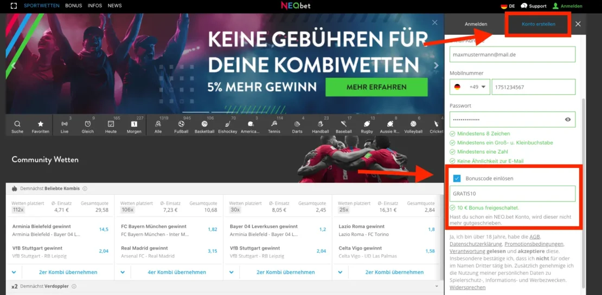Screen dimensions: 602x295
Task: Take over Lazio Roma 2er Kombi
Action: point(394,272)
